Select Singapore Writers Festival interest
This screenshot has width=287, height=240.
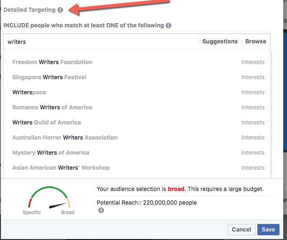pyautogui.click(x=137, y=77)
